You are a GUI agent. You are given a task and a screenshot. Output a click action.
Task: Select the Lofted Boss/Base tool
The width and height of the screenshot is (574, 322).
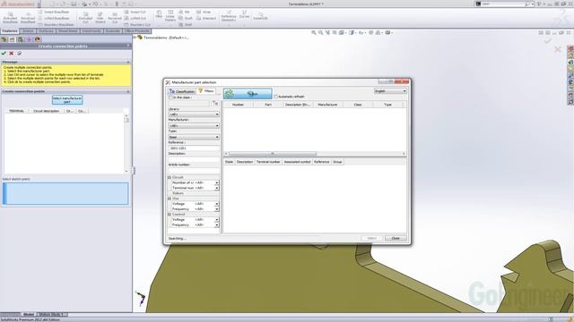click(x=54, y=18)
